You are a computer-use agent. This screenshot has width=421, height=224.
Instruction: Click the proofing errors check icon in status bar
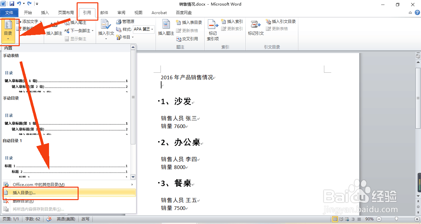[x=49, y=219]
